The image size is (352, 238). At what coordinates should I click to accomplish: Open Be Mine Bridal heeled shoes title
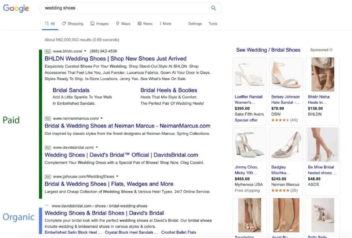(x=322, y=170)
